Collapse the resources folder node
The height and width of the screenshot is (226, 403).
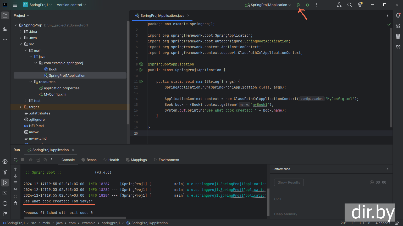(x=31, y=82)
